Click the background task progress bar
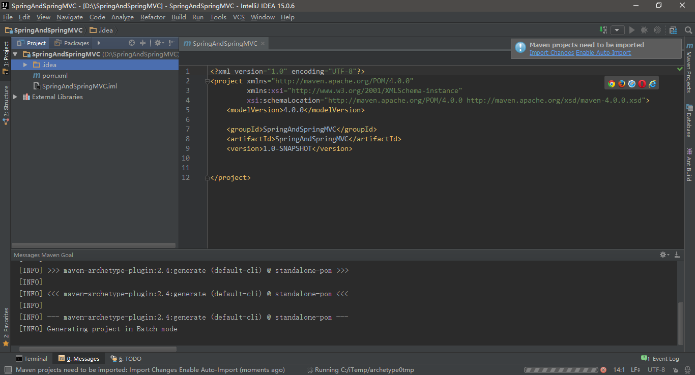 (x=561, y=370)
